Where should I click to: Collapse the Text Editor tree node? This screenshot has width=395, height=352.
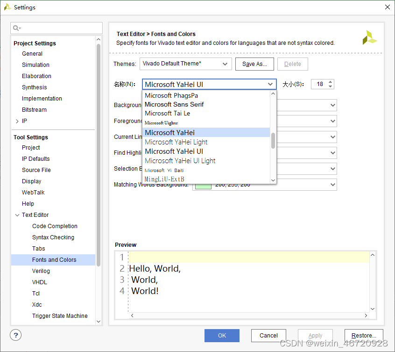pos(17,215)
